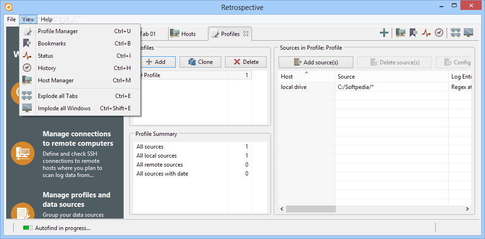Select Host Manager menu entry

[80, 80]
